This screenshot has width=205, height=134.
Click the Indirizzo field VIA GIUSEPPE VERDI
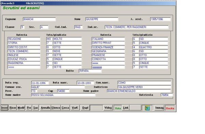[144, 87]
